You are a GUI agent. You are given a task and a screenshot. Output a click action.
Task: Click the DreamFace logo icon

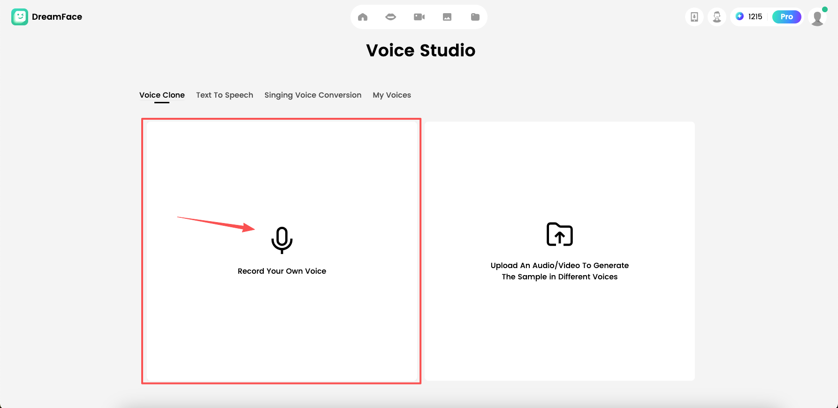(20, 17)
